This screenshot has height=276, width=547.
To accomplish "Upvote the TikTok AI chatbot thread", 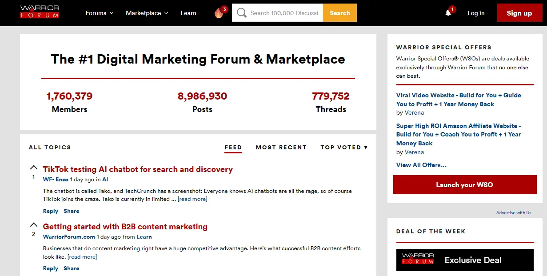I will point(33,168).
